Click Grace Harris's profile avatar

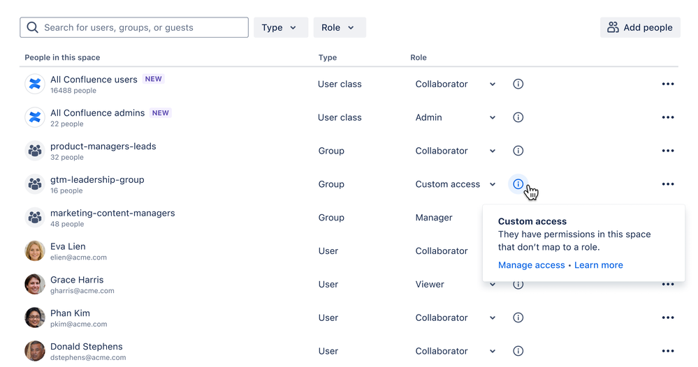pyautogui.click(x=35, y=285)
